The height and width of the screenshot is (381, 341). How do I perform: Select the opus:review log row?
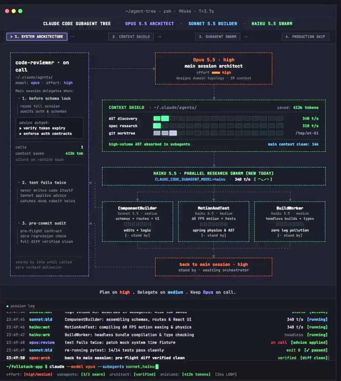pos(167,343)
